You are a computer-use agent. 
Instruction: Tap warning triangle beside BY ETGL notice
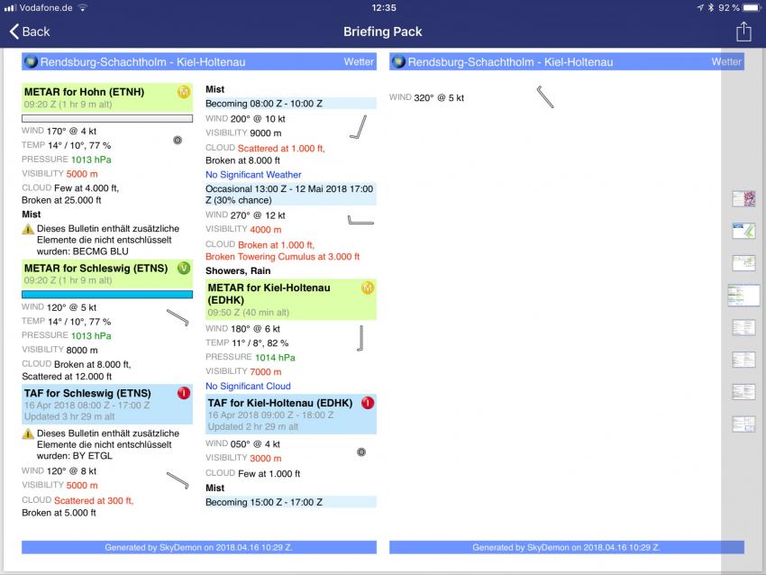click(28, 434)
